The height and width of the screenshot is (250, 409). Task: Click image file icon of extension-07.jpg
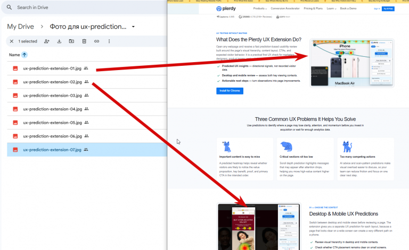coord(15,150)
